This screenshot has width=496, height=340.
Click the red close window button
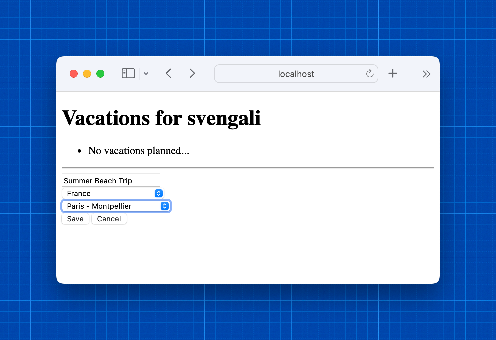[x=74, y=74]
